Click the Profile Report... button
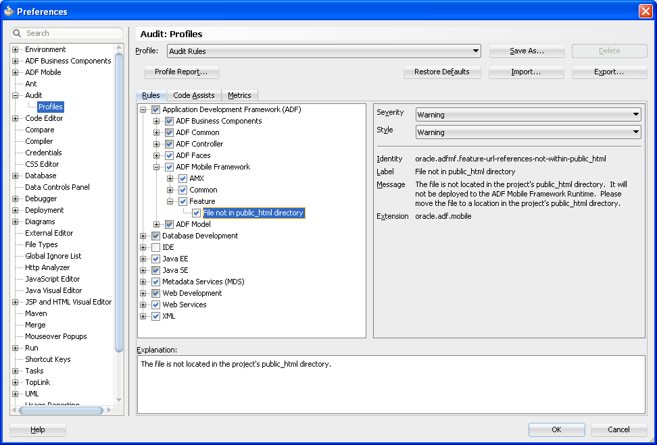This screenshot has width=657, height=445. click(181, 72)
